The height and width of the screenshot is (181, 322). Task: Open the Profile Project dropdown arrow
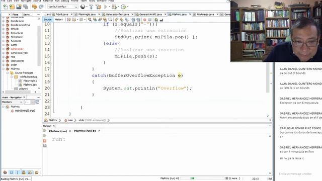point(127,7)
